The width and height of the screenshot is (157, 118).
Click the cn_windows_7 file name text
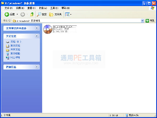coord(65,27)
